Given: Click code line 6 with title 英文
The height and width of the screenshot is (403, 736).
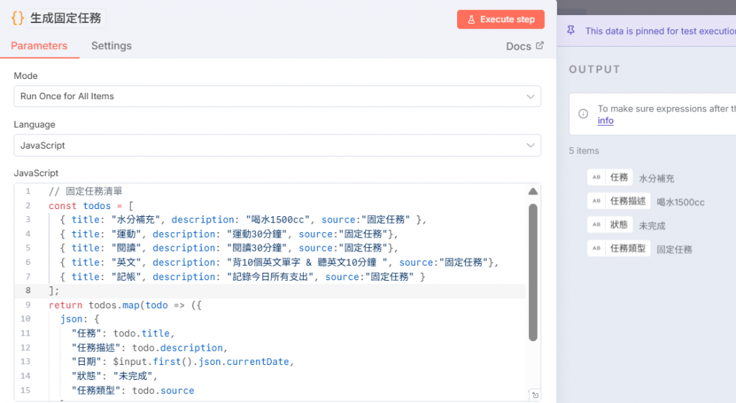Looking at the screenshot, I should (x=280, y=262).
